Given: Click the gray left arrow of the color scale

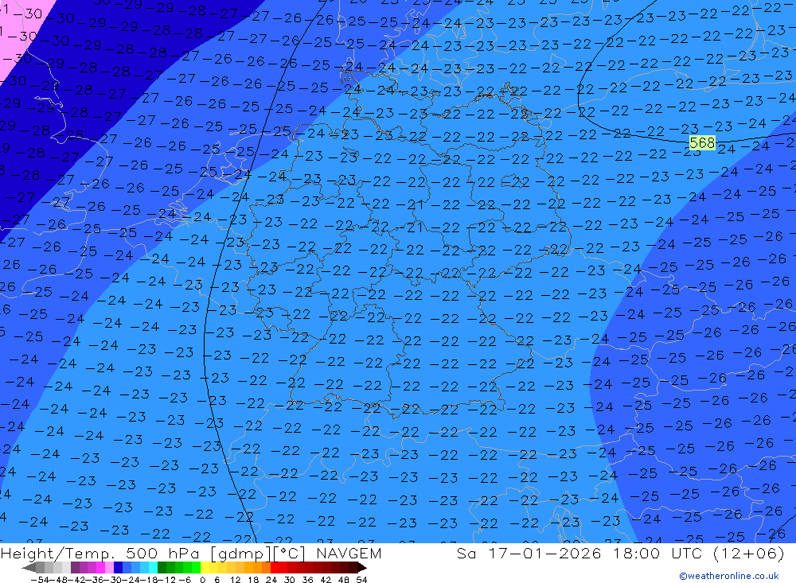Looking at the screenshot, I should 29,567.
